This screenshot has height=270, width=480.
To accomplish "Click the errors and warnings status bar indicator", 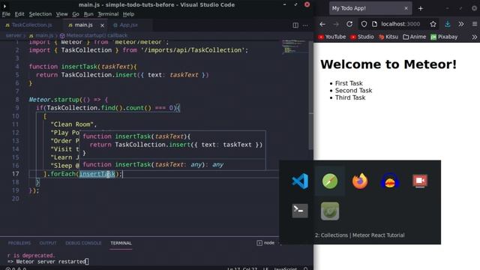I will (x=16, y=268).
